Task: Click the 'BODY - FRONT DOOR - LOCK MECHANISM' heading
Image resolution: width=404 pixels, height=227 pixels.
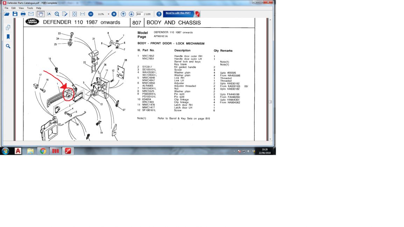Action: [x=171, y=44]
